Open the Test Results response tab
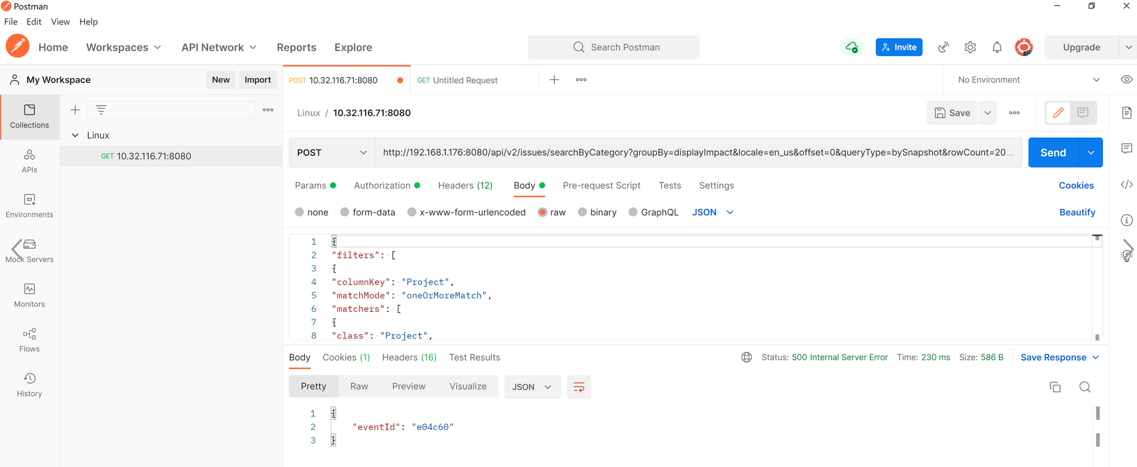Viewport: 1137px width, 467px height. click(475, 357)
